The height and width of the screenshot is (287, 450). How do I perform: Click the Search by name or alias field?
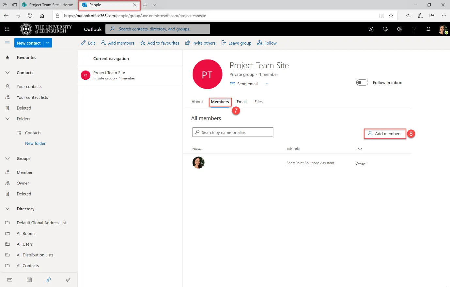tap(233, 132)
